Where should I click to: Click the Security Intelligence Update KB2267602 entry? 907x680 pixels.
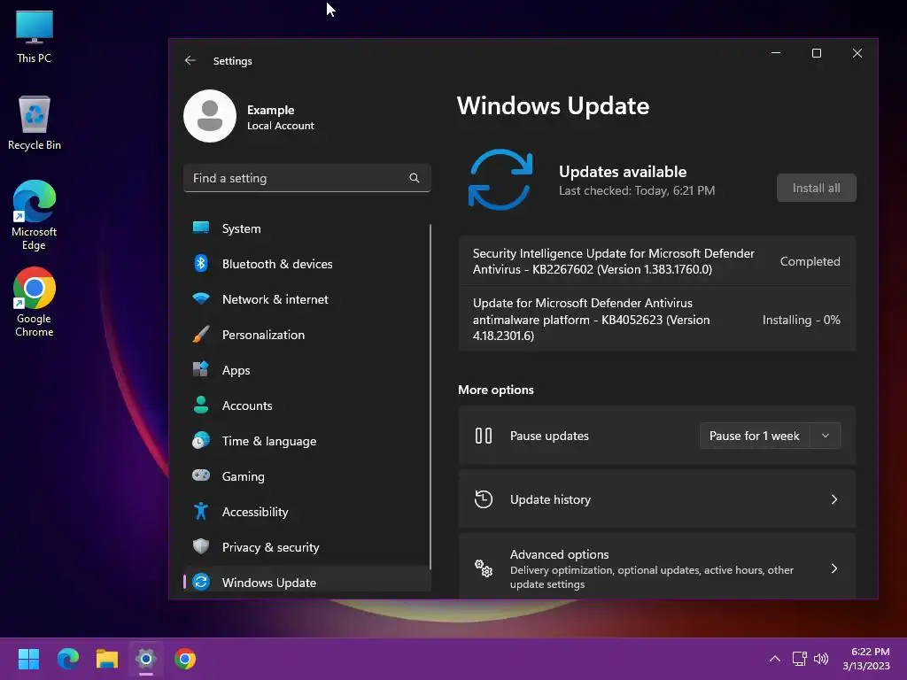pyautogui.click(x=656, y=261)
